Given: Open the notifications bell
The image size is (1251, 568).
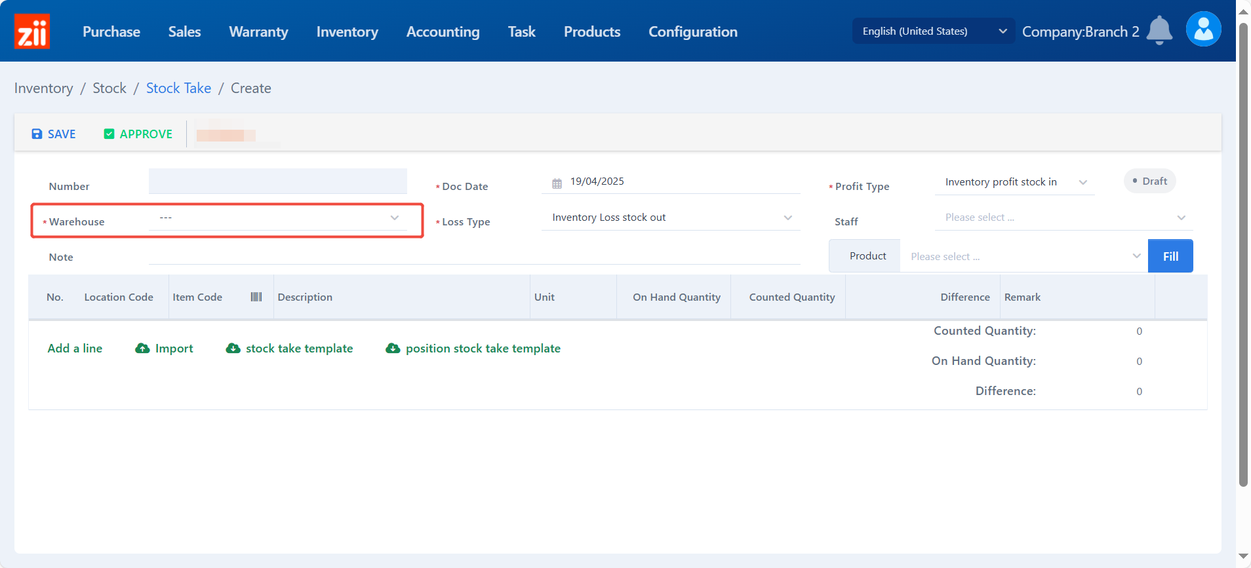Looking at the screenshot, I should 1159,30.
